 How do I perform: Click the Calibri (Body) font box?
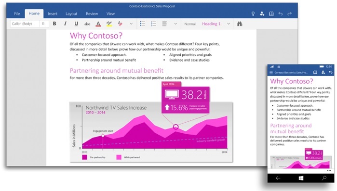coord(25,24)
